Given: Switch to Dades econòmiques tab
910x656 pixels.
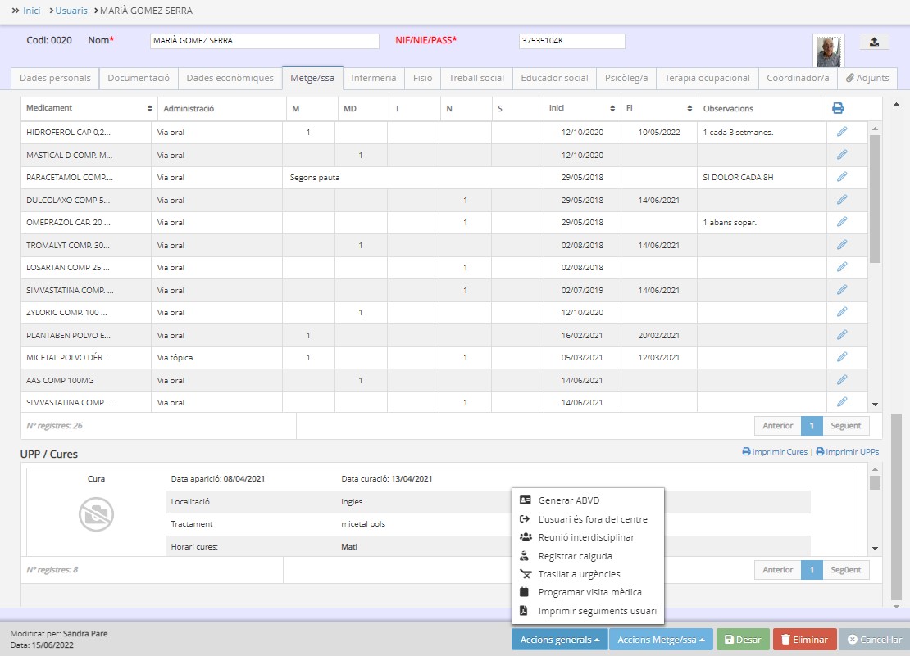Looking at the screenshot, I should point(230,78).
